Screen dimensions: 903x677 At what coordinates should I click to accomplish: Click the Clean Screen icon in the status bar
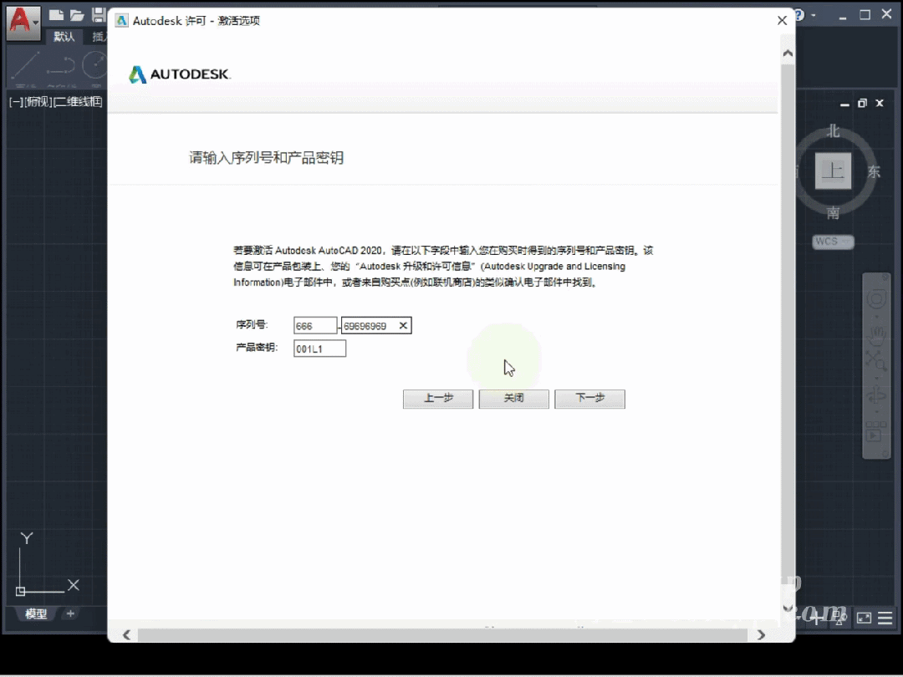(x=864, y=618)
